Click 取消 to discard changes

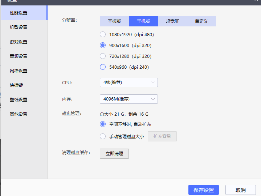[x=240, y=190]
